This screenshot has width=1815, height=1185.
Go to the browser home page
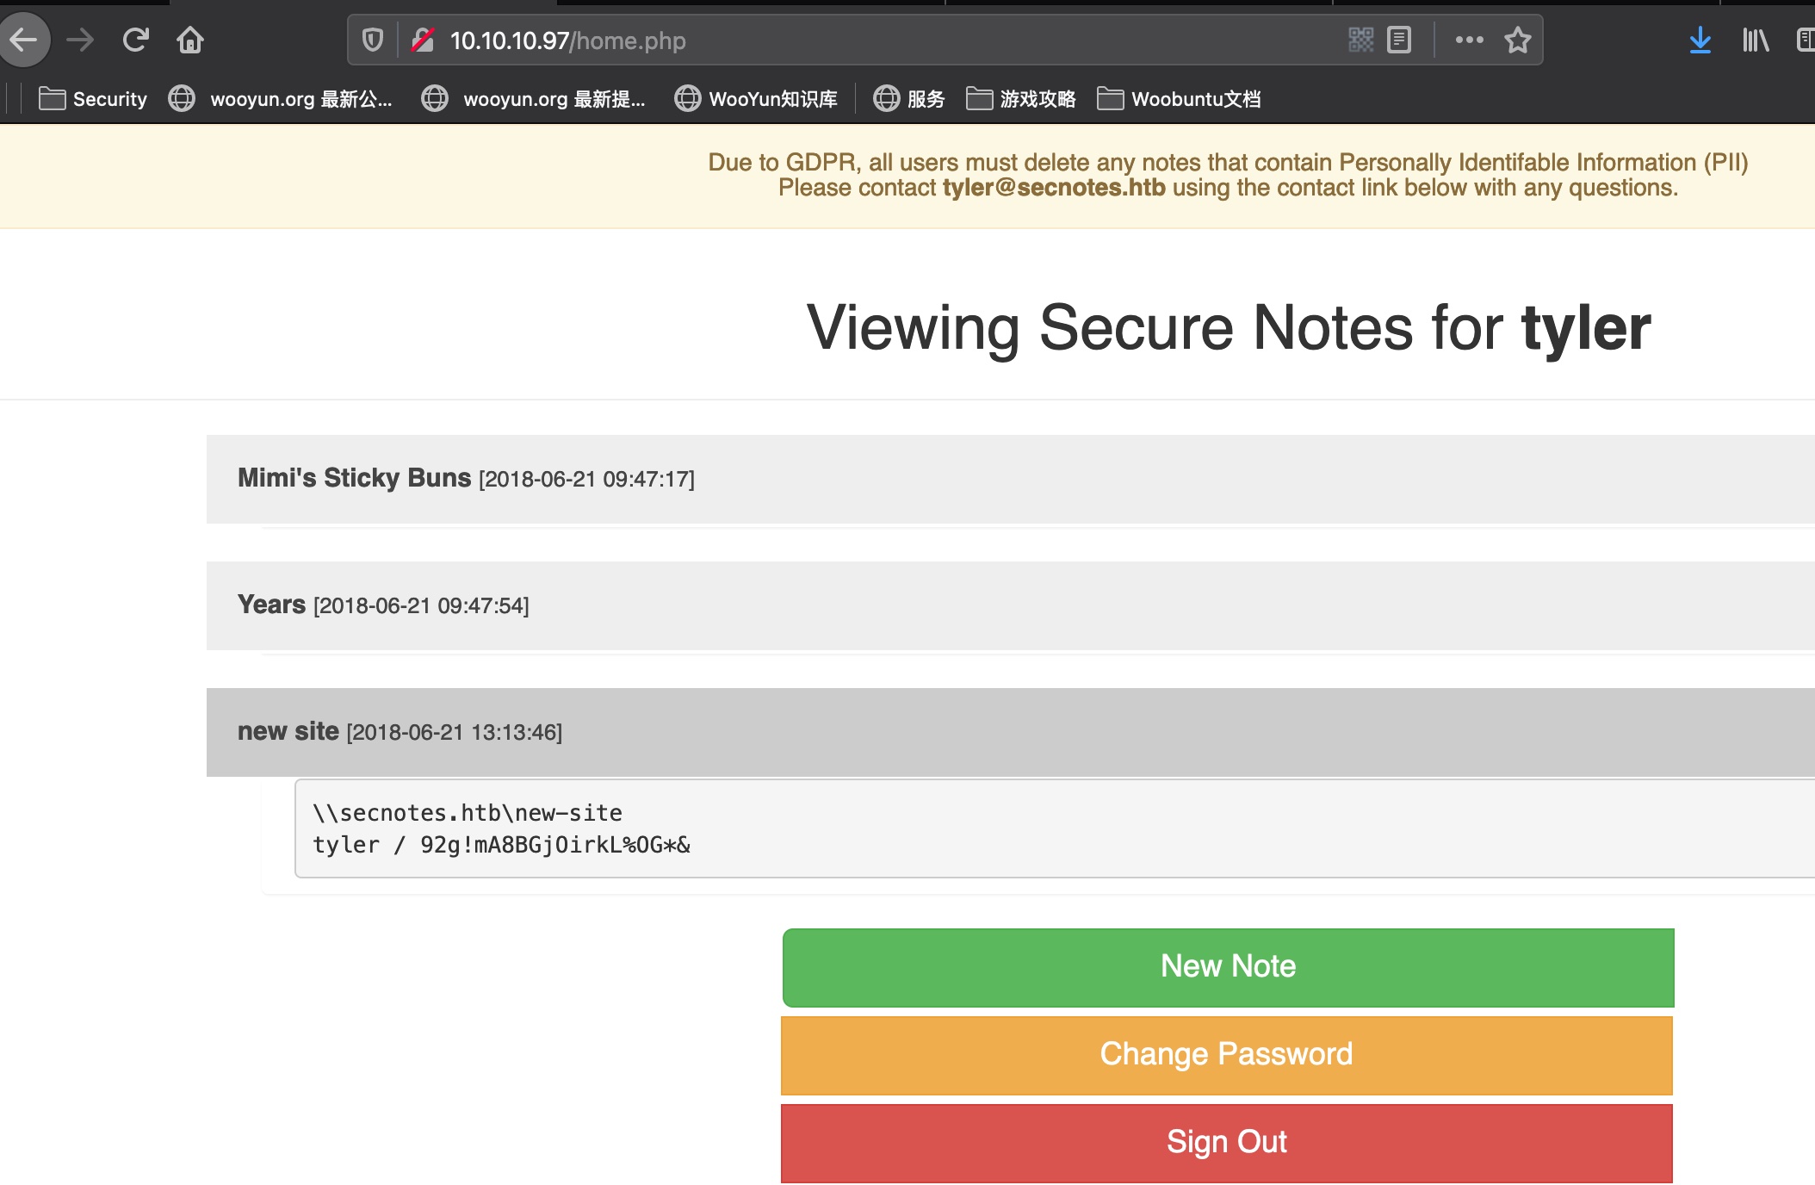[x=189, y=40]
